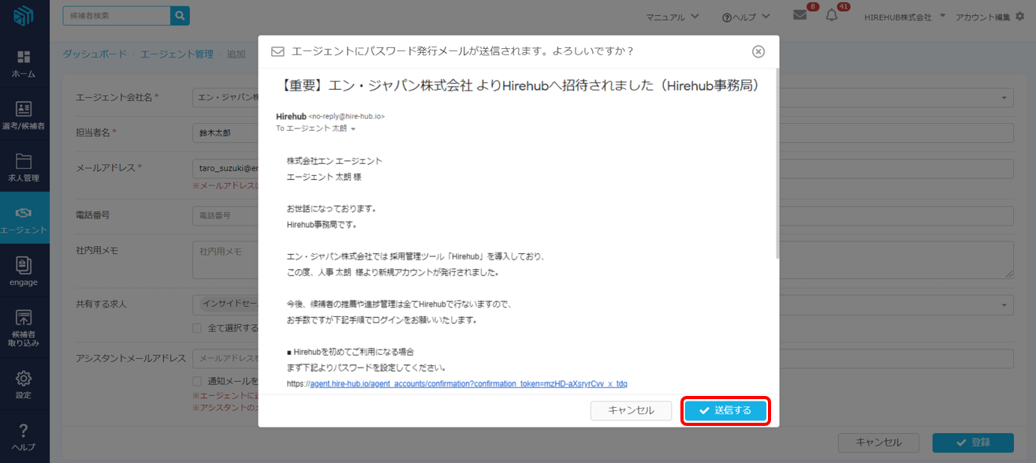Toggle the 通知メール checkbox

pyautogui.click(x=198, y=381)
